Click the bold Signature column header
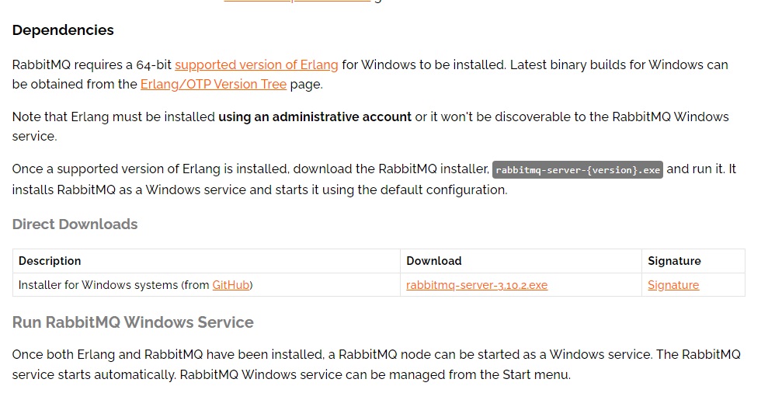 (674, 261)
